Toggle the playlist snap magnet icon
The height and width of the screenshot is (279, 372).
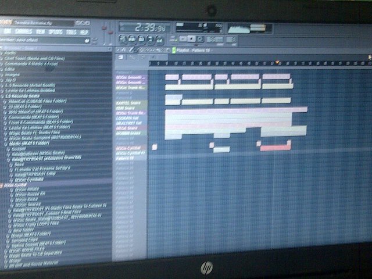124,50
